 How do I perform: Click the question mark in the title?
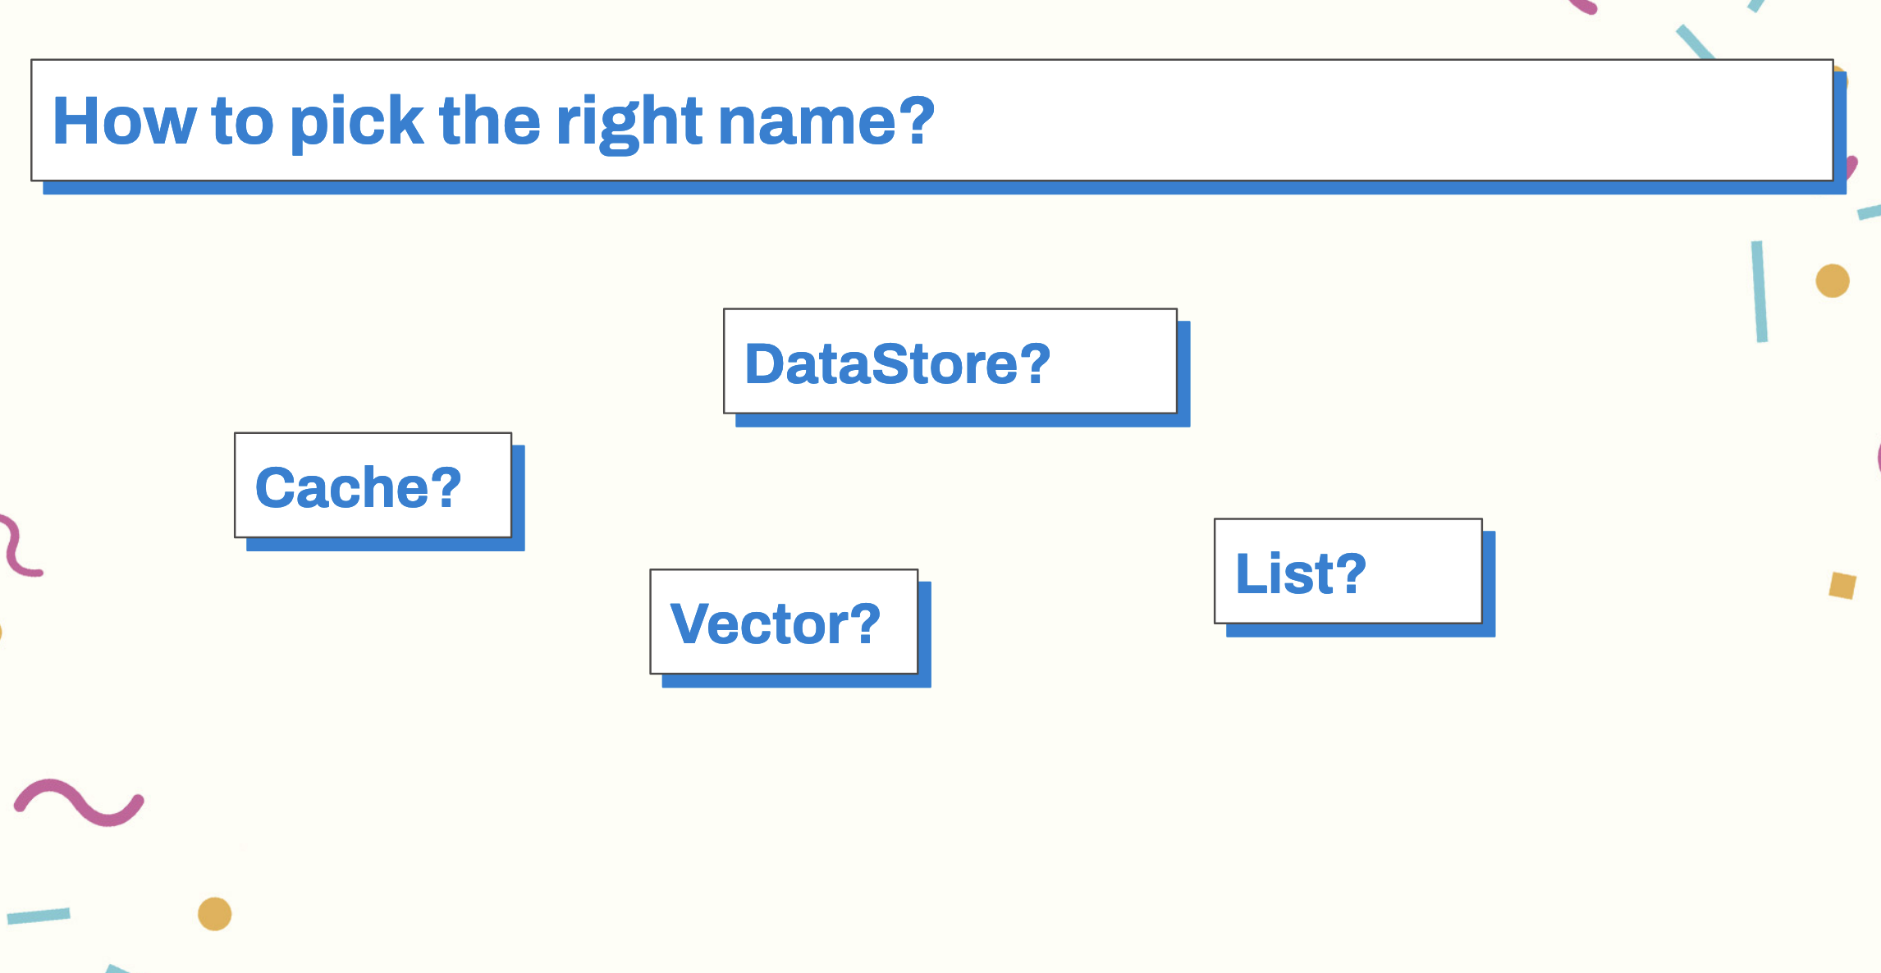[x=916, y=120]
